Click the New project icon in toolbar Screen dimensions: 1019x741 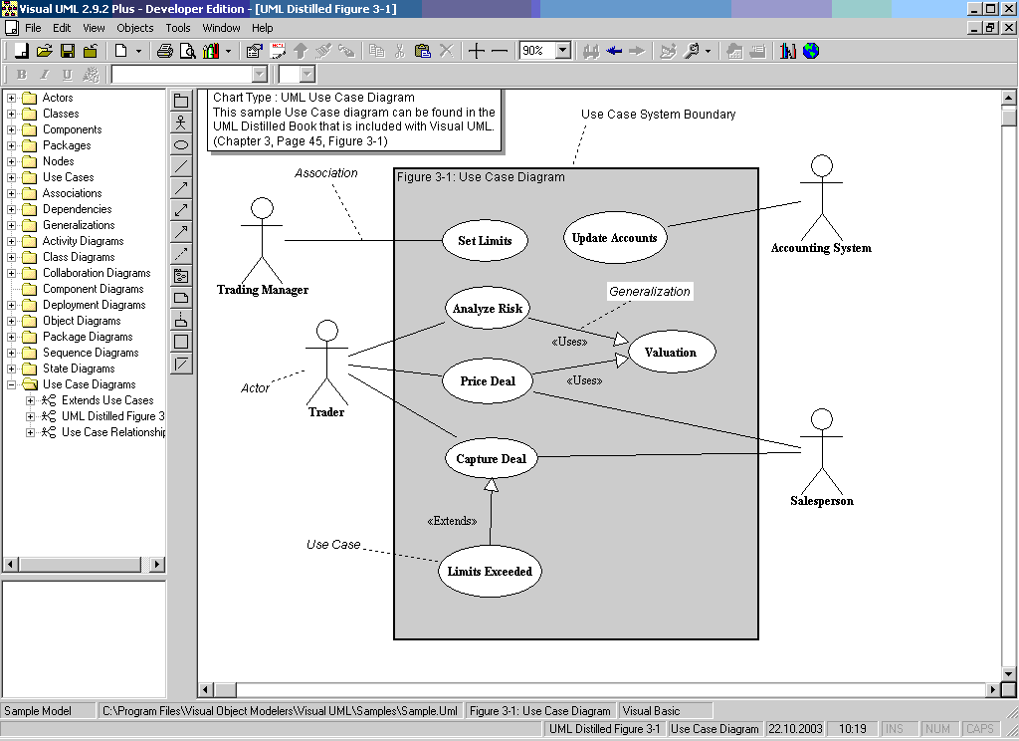tap(21, 51)
